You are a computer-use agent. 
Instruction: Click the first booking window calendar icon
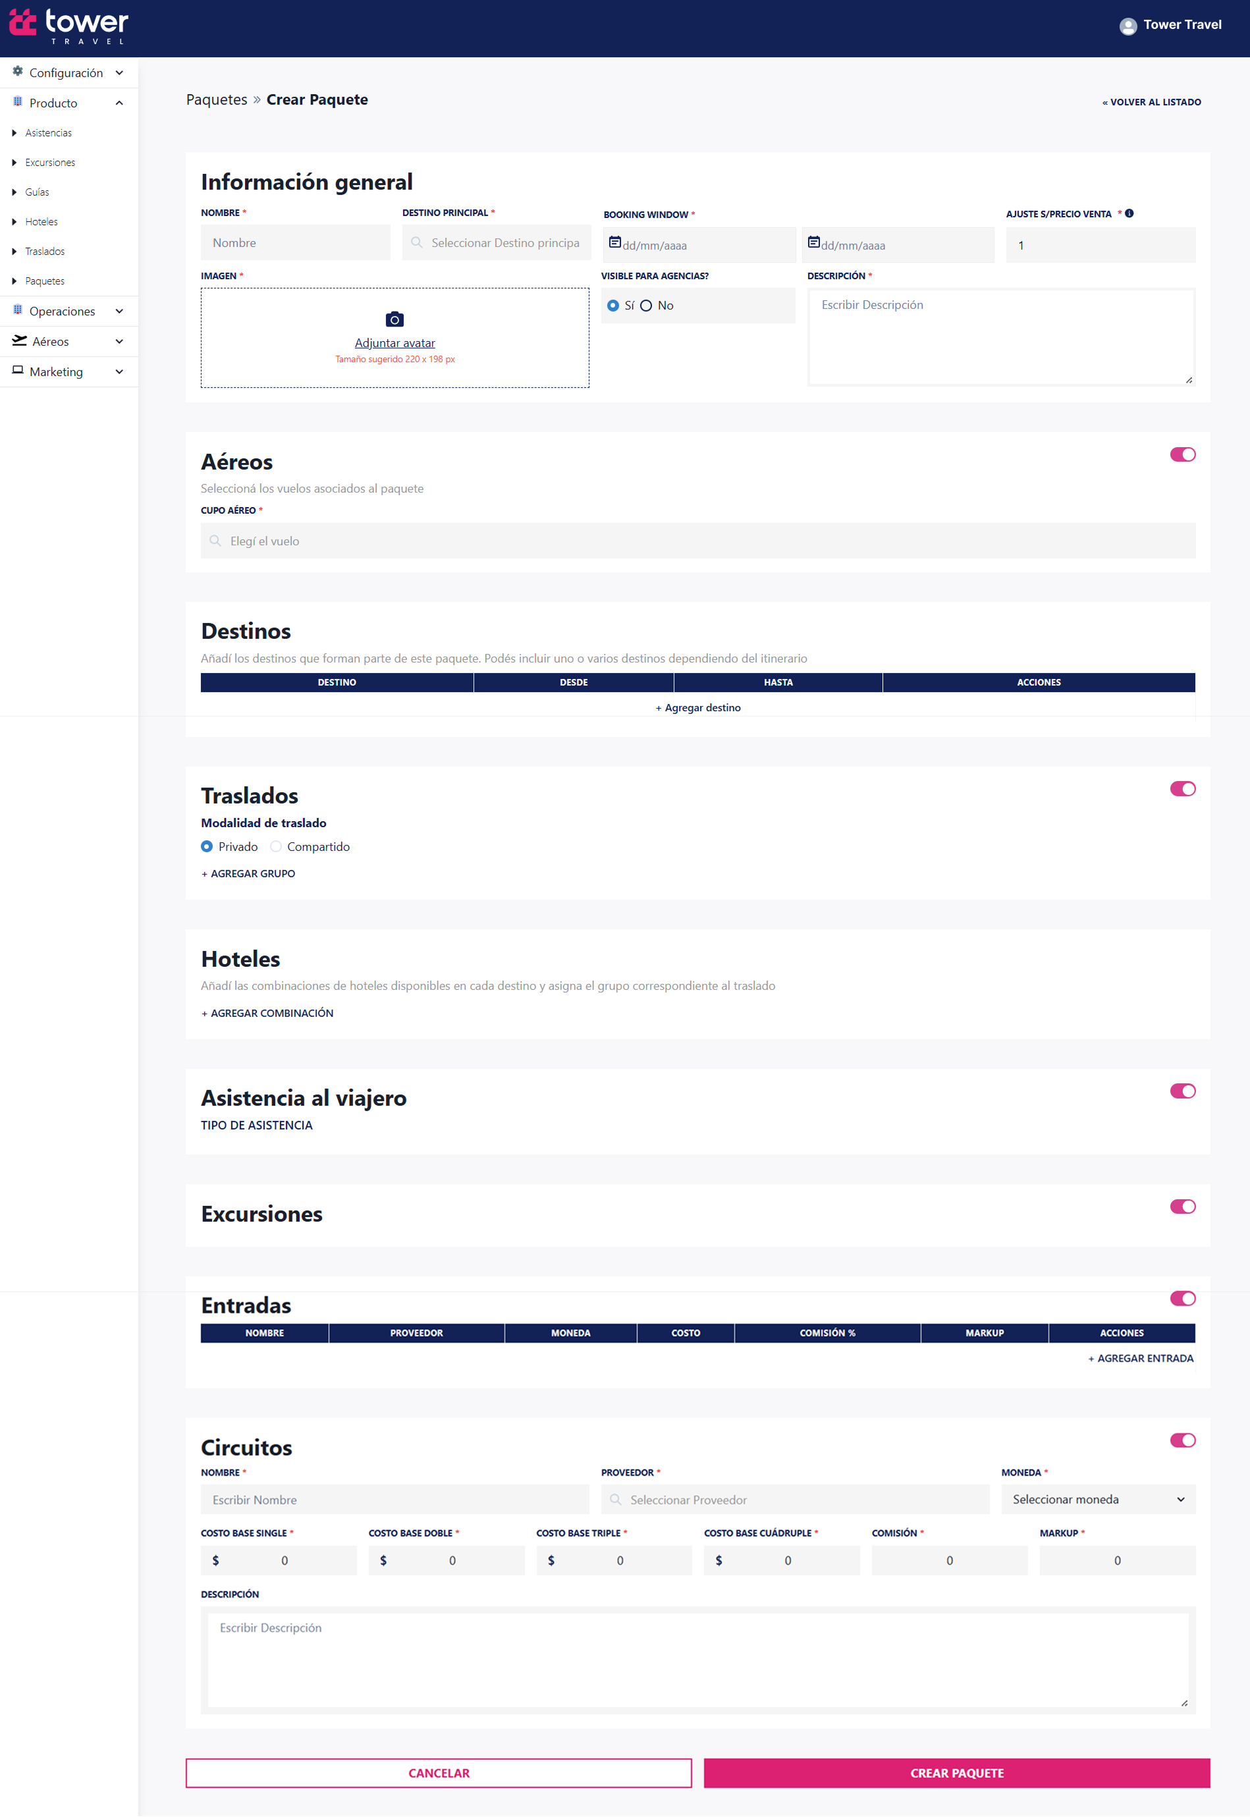coord(615,243)
